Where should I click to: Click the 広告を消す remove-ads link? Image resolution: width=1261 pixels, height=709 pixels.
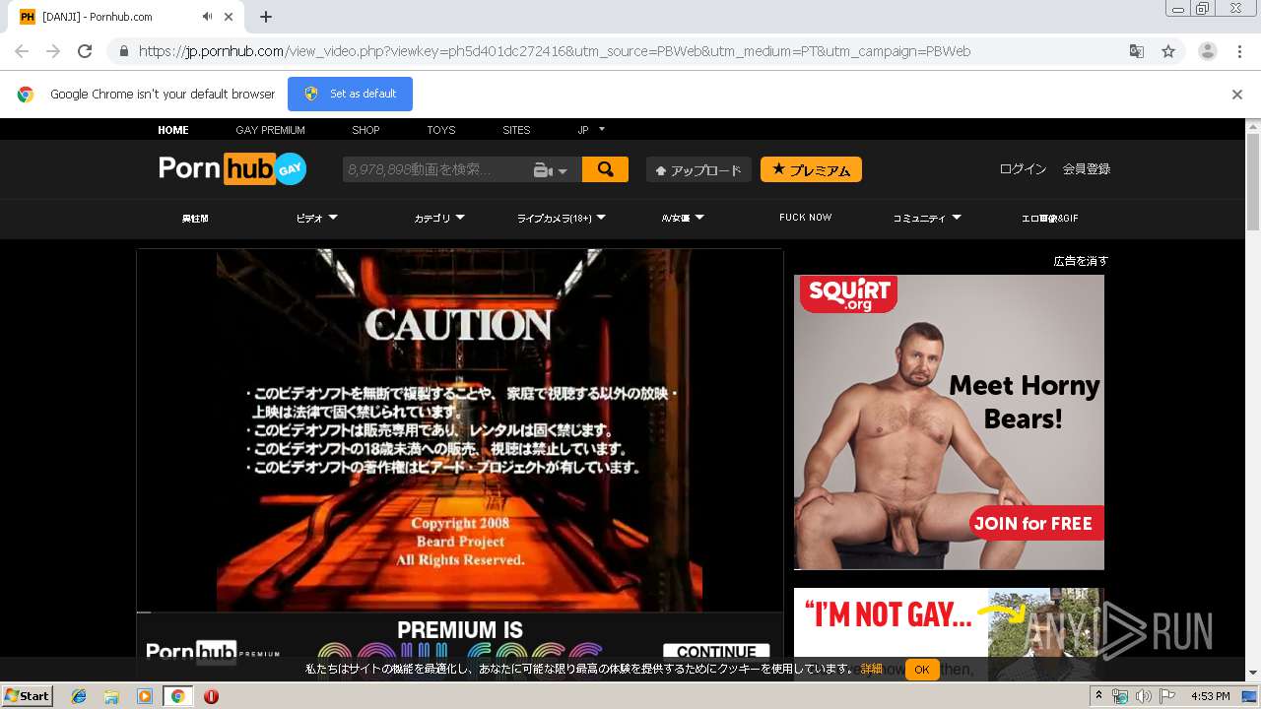tap(1081, 261)
